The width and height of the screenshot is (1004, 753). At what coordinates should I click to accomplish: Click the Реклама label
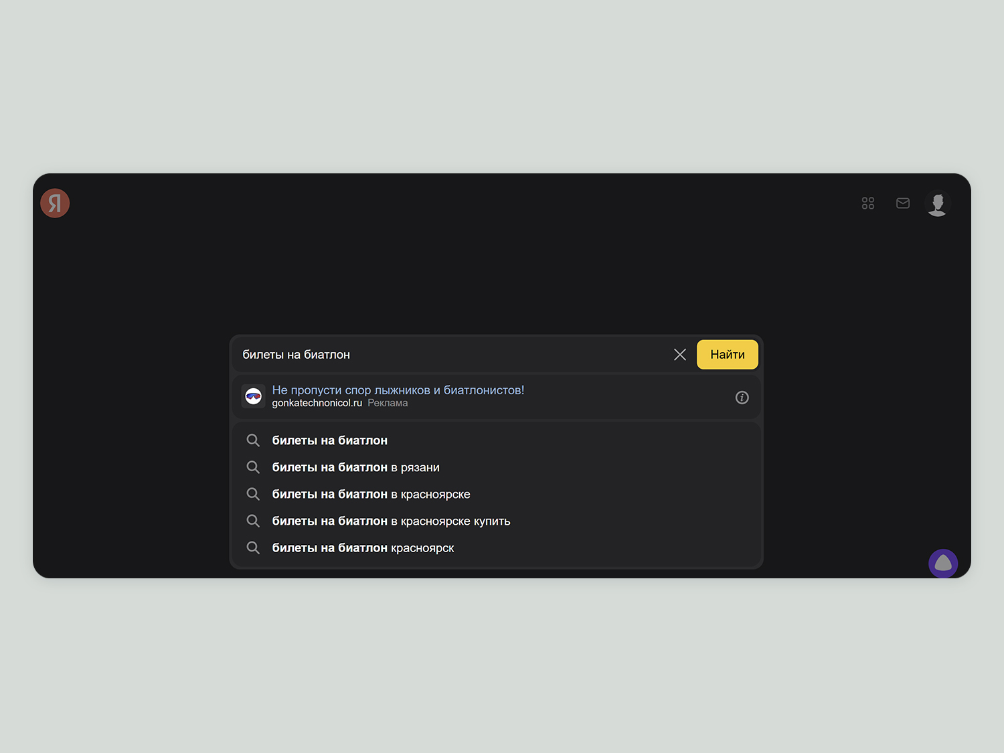coord(388,403)
